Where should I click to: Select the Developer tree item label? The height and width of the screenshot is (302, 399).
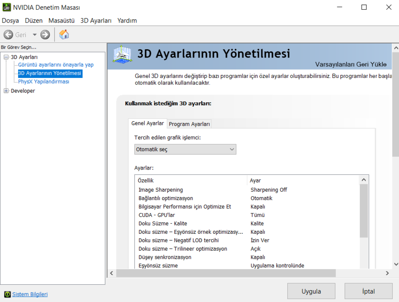[x=23, y=91]
